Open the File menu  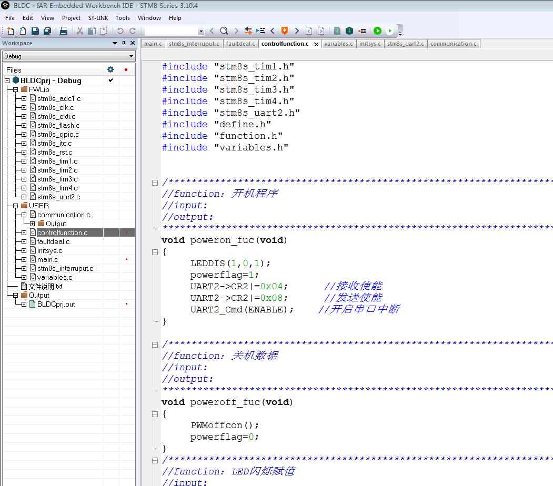click(10, 18)
